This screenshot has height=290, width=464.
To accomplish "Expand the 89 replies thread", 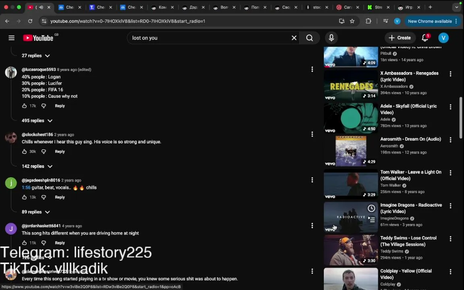I will point(36,212).
